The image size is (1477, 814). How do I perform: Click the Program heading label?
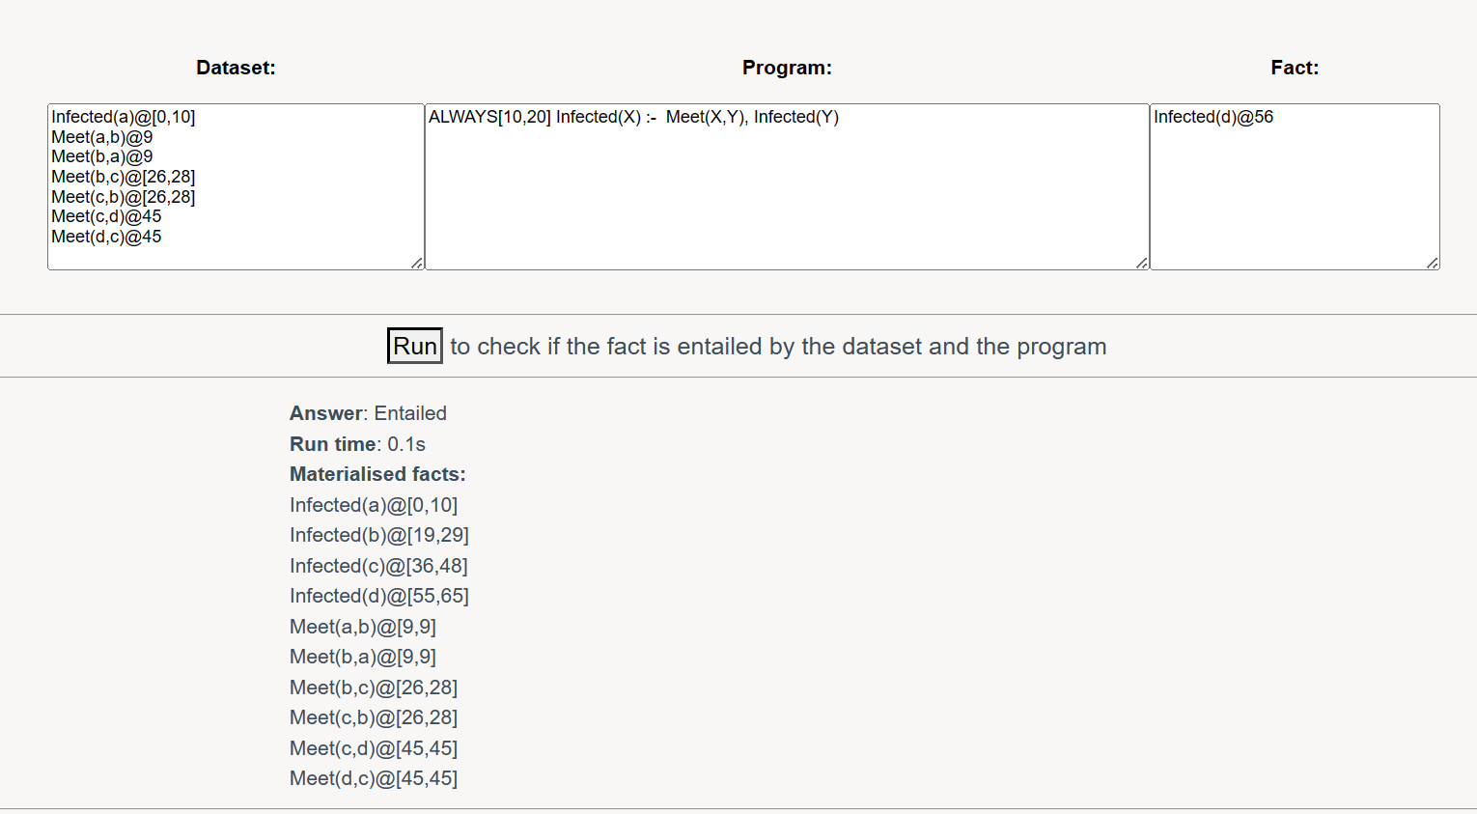tap(787, 68)
